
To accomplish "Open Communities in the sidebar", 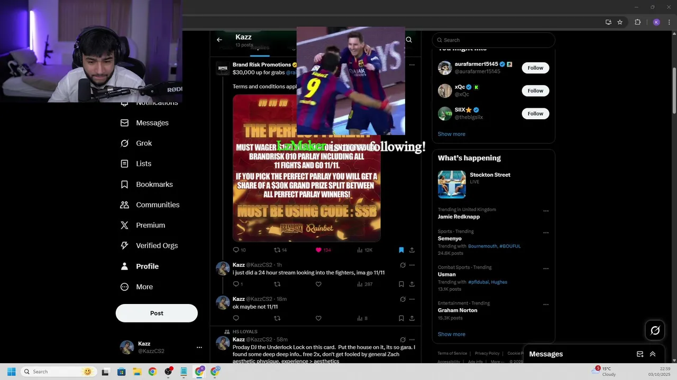I will coord(150,205).
